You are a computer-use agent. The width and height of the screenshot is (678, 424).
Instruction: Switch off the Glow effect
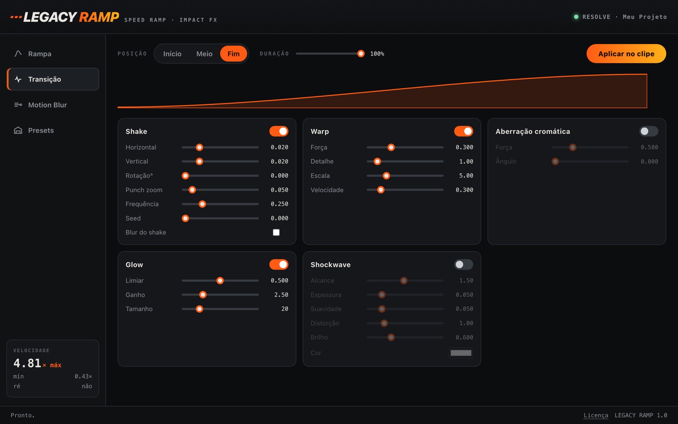tap(279, 265)
